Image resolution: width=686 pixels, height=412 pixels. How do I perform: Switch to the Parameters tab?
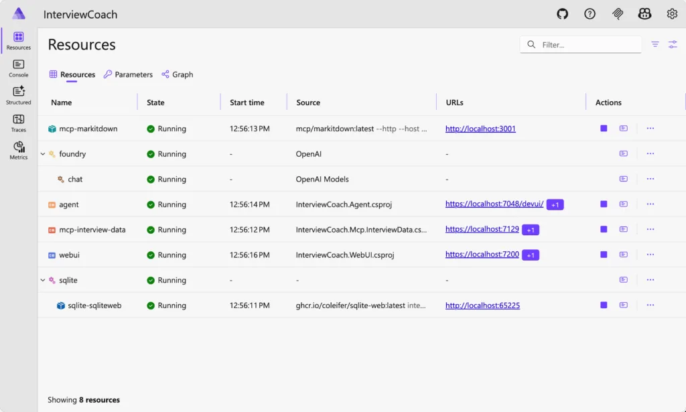pos(128,74)
